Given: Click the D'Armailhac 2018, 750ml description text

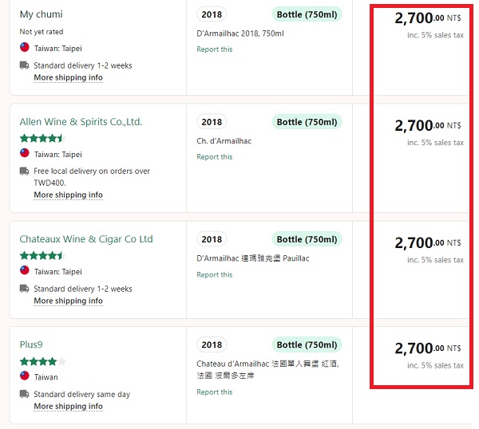Looking at the screenshot, I should [240, 33].
